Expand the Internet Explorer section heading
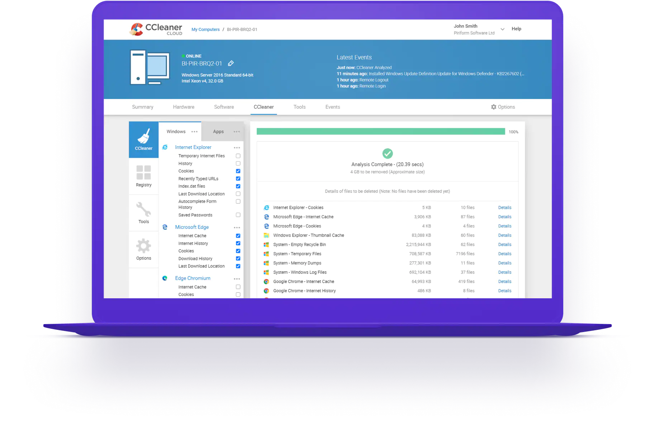 pyautogui.click(x=193, y=147)
